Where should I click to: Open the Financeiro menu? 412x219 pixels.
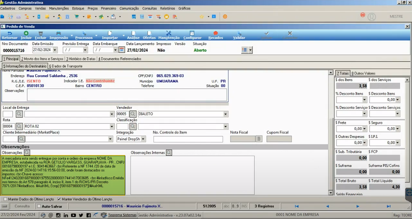coord(108,8)
